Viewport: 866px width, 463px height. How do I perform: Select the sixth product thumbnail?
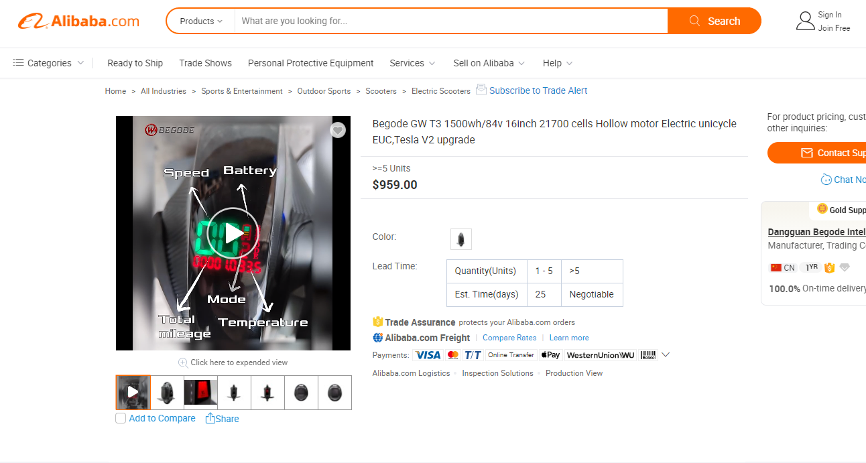[301, 393]
